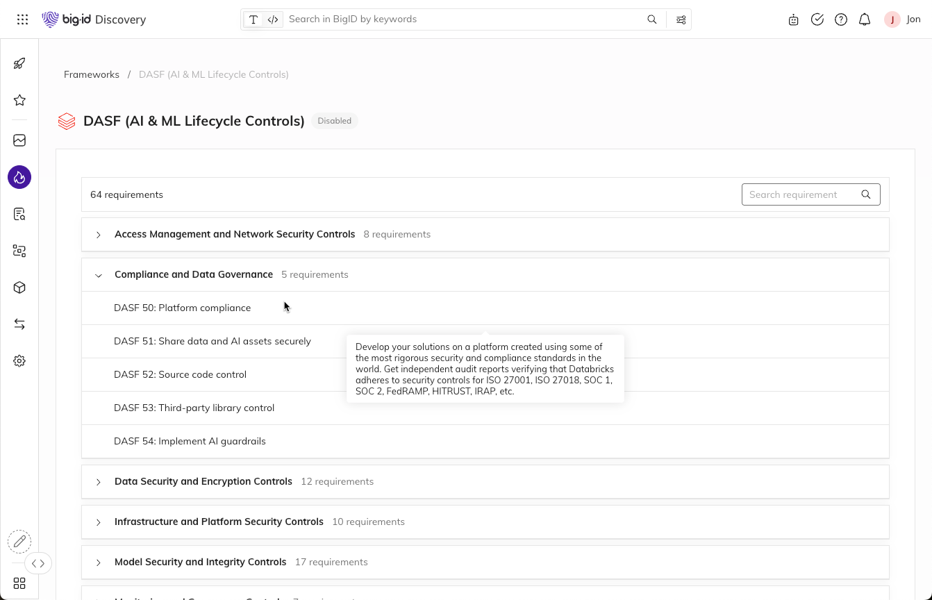Click inside the Search requirement field
Image resolution: width=932 pixels, height=600 pixels.
pyautogui.click(x=799, y=194)
